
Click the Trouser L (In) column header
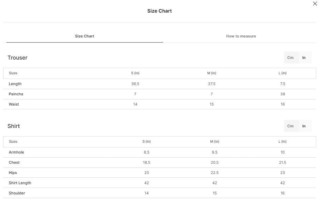(x=283, y=73)
